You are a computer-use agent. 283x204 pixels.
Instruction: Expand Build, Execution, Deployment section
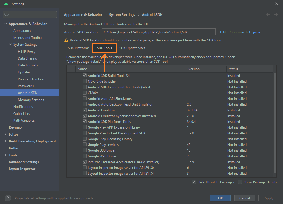coord(5,141)
